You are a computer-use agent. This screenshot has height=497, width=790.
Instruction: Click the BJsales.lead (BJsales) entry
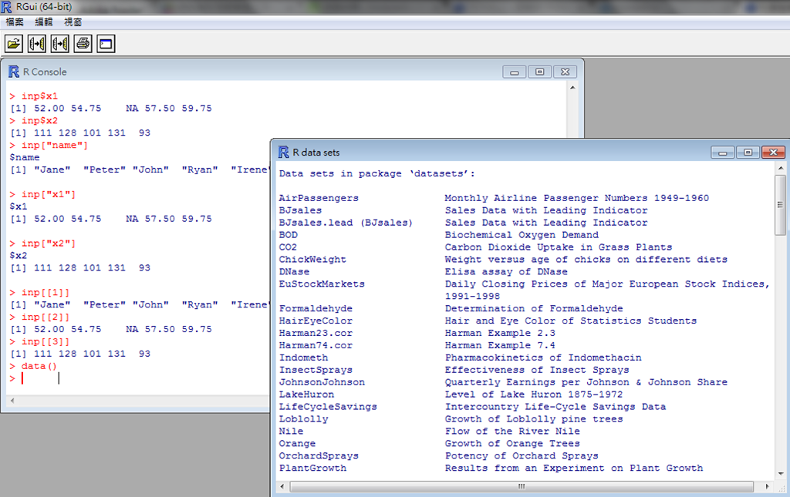pos(346,223)
